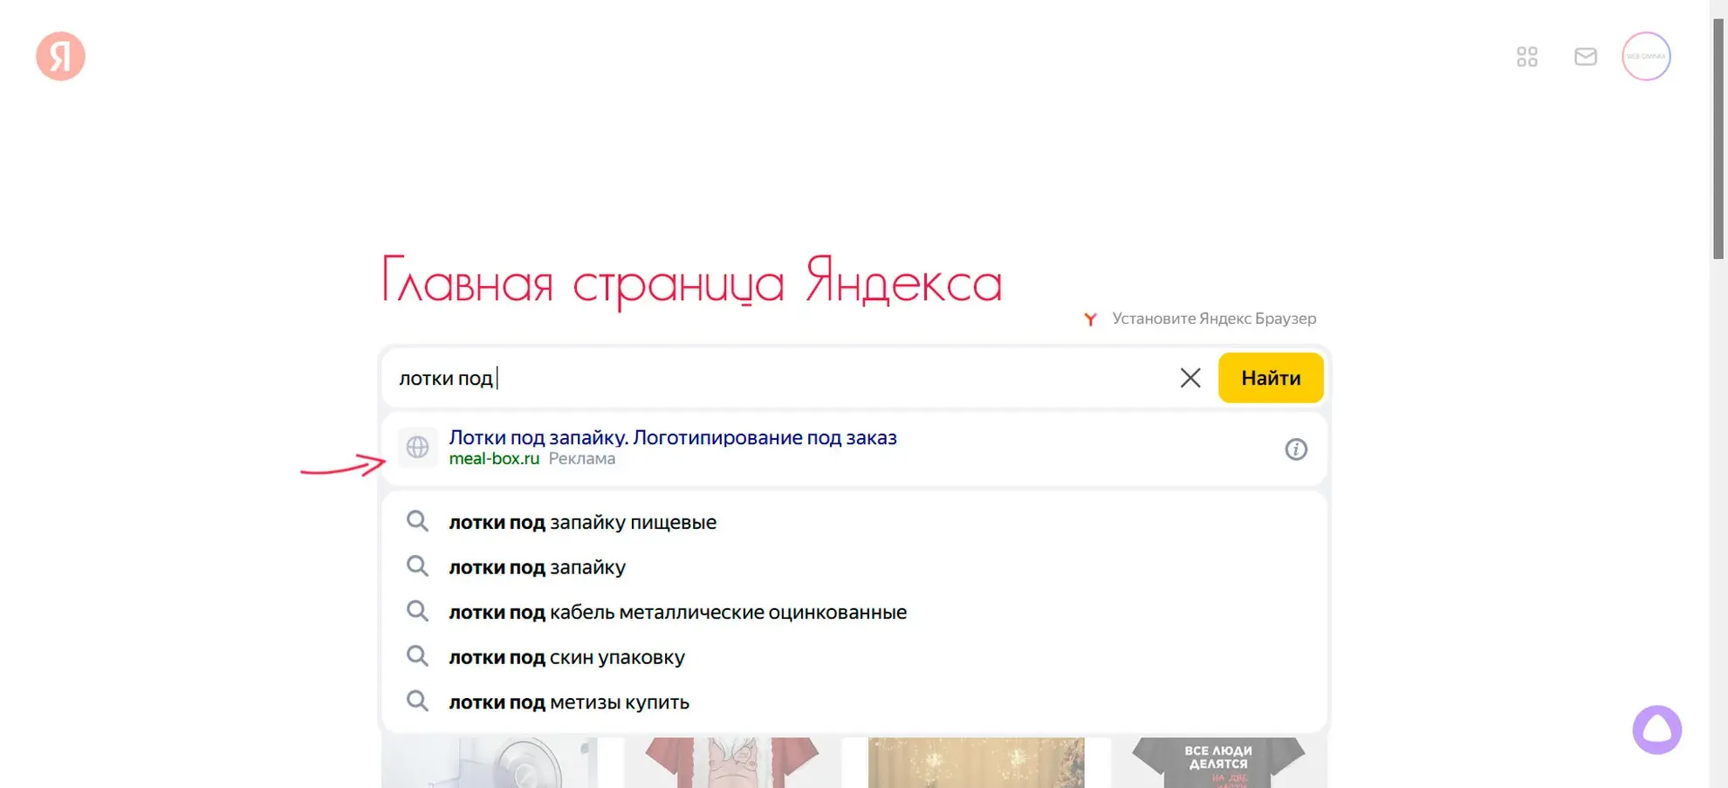Viewport: 1728px width, 788px height.
Task: Click the 'Установите Яндекс Браузер' link
Action: click(1213, 319)
